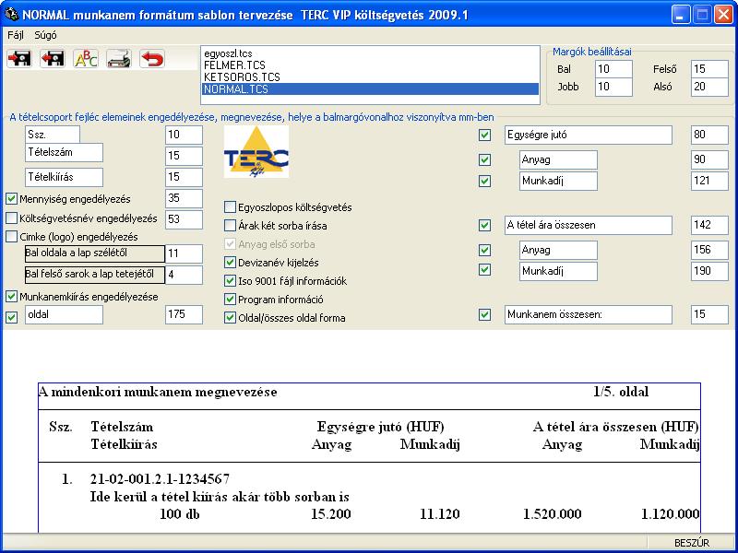Click the load-from-disk toolbar icon
The height and width of the screenshot is (553, 738).
[x=53, y=59]
